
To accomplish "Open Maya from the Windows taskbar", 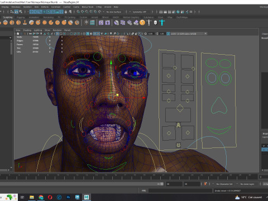I will pos(87,197).
